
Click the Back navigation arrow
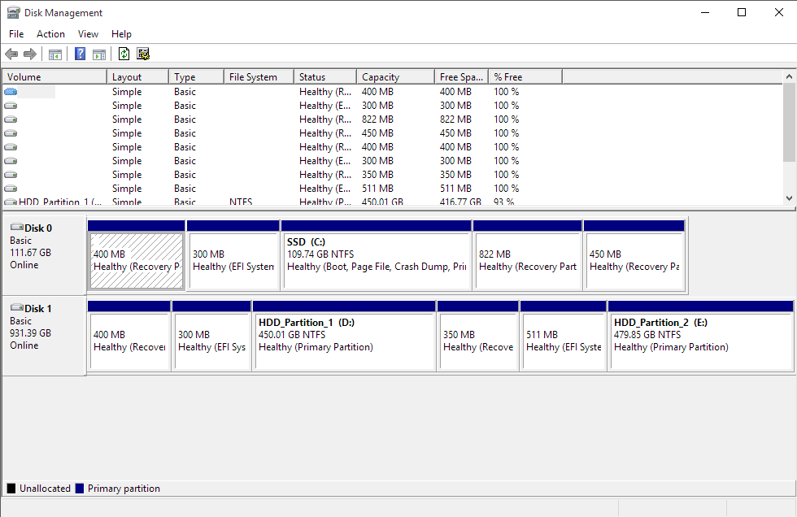[11, 54]
